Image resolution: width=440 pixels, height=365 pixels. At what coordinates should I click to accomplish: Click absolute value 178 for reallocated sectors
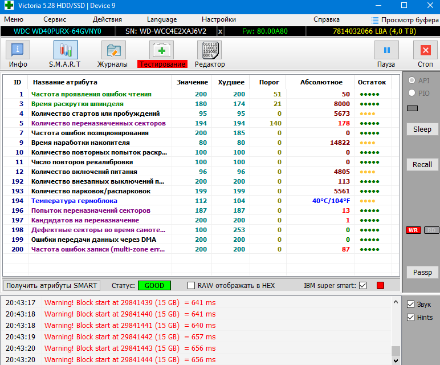[x=344, y=123]
